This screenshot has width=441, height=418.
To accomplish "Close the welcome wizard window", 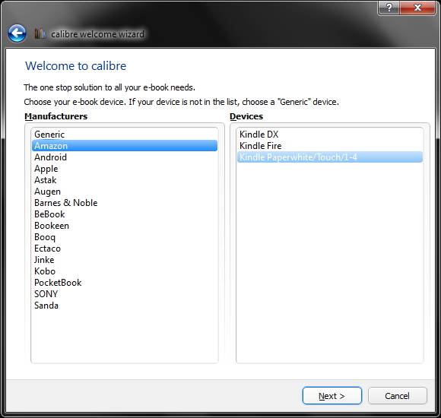I will pos(417,8).
